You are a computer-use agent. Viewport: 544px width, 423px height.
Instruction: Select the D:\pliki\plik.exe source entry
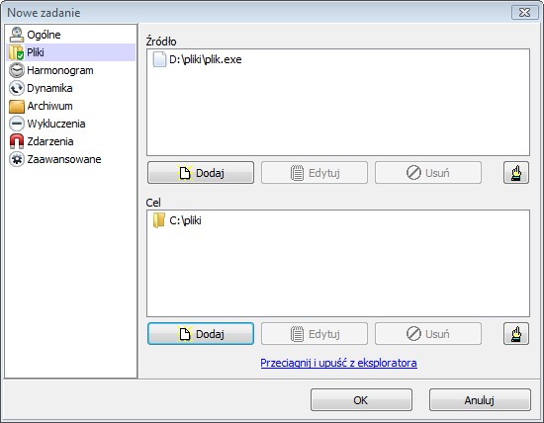(197, 59)
